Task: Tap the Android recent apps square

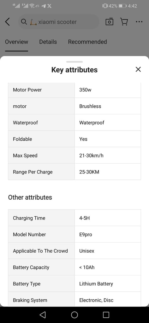Action: point(106,314)
